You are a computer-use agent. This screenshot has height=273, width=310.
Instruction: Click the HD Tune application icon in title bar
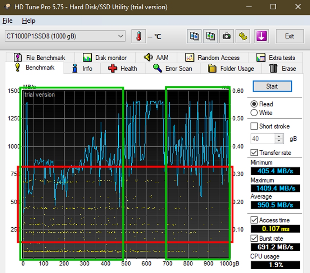(8, 7)
